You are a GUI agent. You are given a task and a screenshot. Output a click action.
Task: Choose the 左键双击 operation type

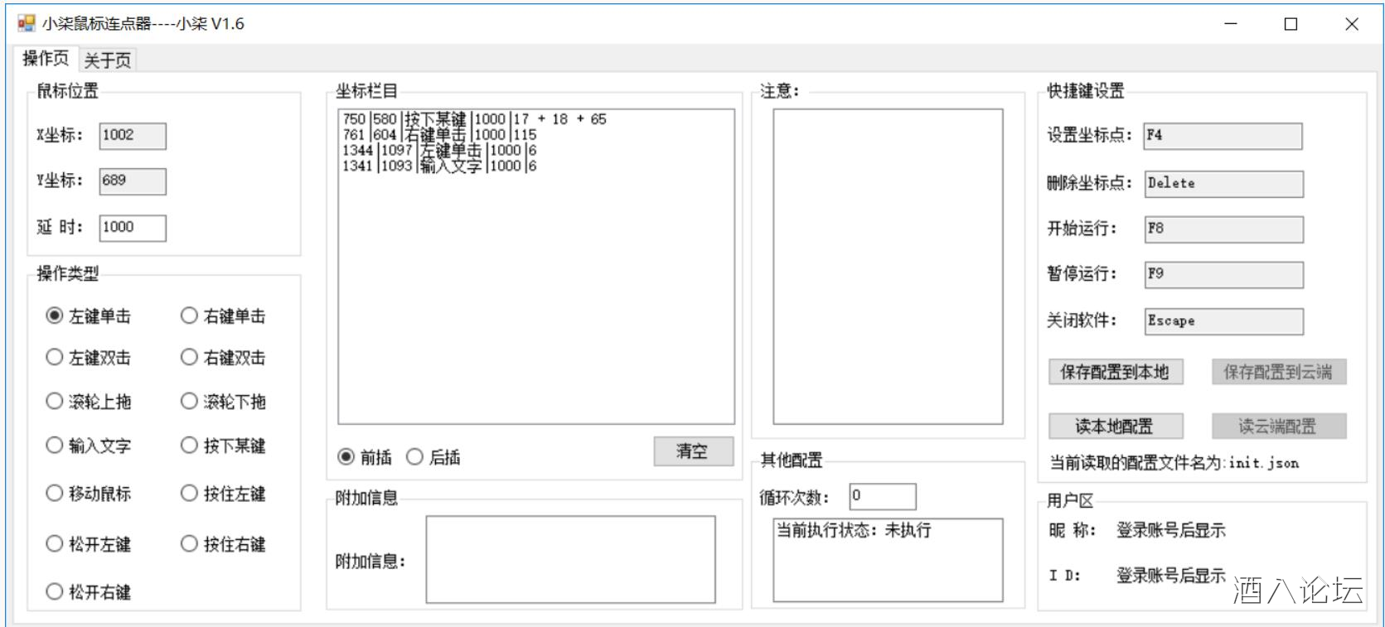[x=55, y=357]
